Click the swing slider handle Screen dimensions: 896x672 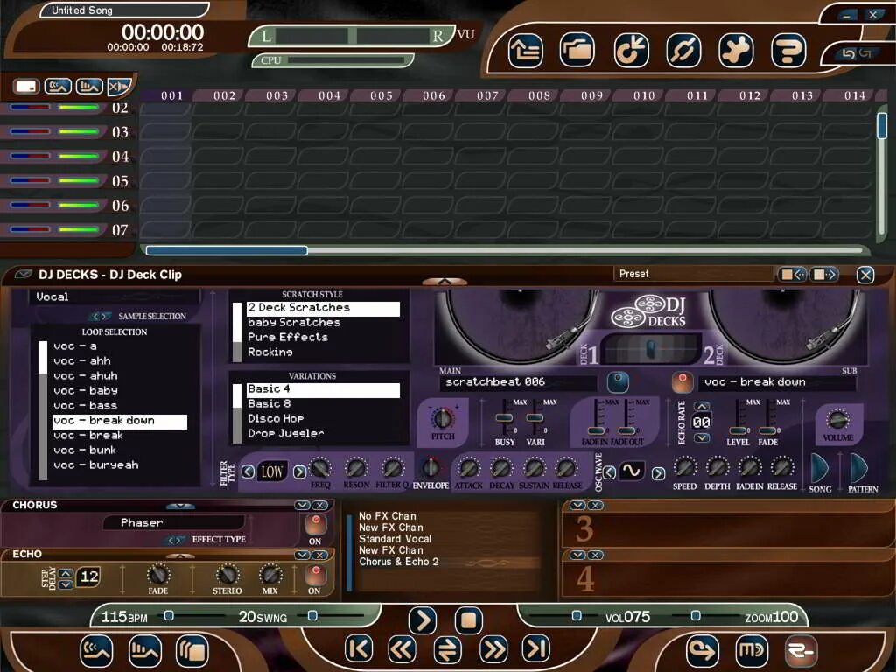[x=312, y=615]
